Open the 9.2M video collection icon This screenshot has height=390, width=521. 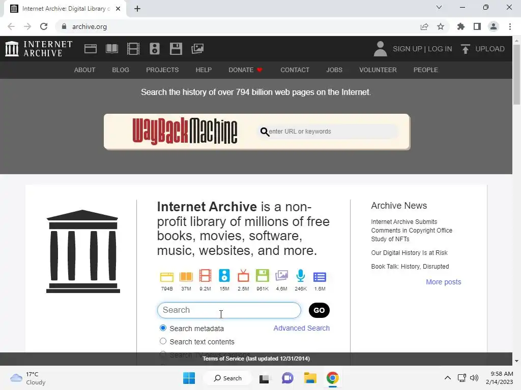click(205, 276)
